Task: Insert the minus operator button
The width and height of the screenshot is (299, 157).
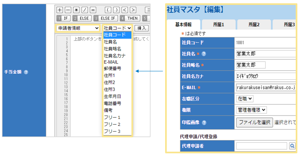Action: pos(68,10)
